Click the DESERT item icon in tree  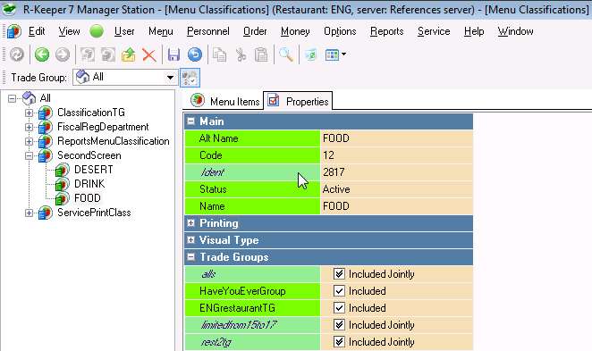pos(62,170)
